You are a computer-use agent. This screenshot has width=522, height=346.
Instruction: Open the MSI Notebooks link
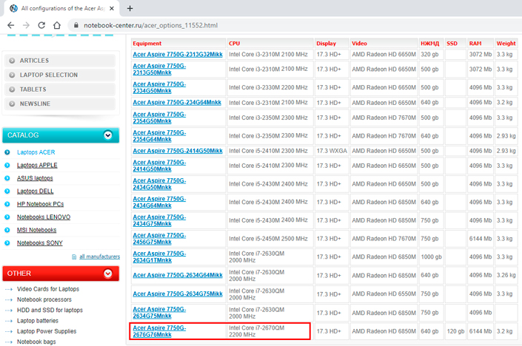[36, 230]
